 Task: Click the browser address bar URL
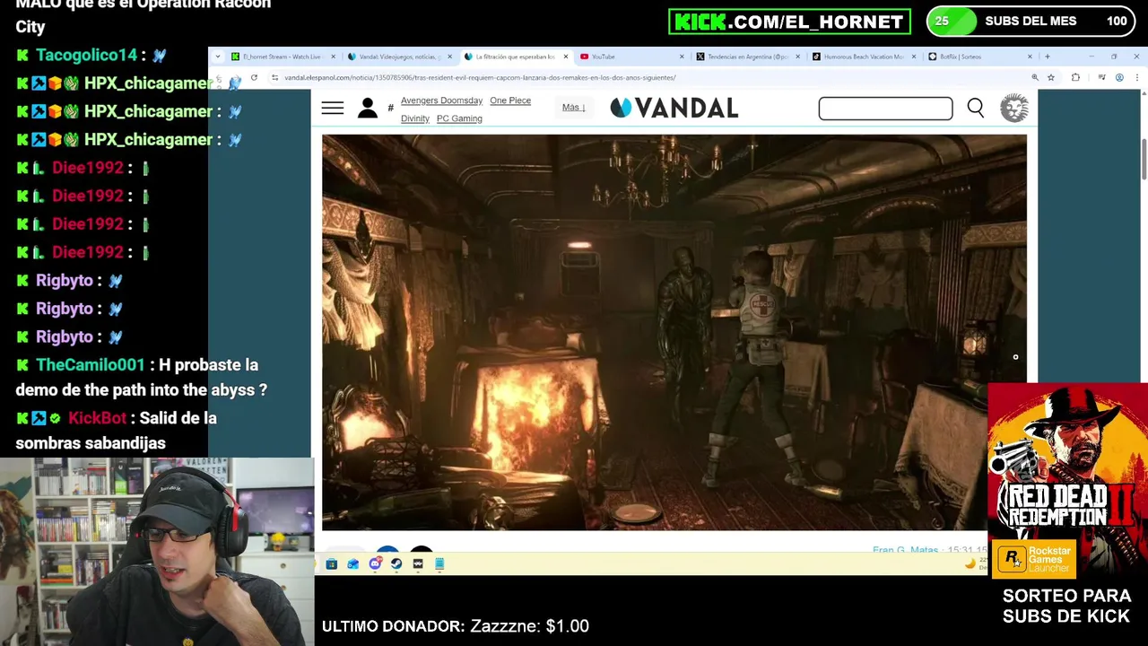point(480,78)
